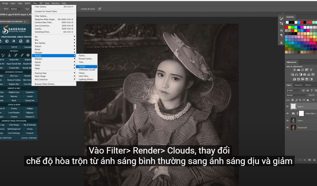Click the layer style fx icon
This screenshot has height=186, width=317.
coord(305,160)
